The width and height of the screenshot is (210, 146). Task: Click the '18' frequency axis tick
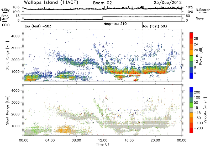pyautogui.click(x=17, y=16)
